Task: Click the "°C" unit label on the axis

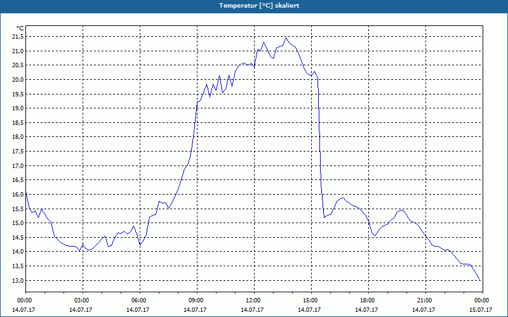Action: [x=20, y=29]
